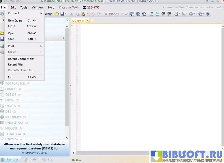Click the Save floppy disk toolbar icon
Viewport: 224px width, 163px height.
(62, 14)
